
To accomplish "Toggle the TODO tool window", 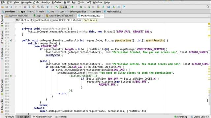I will [10, 117].
